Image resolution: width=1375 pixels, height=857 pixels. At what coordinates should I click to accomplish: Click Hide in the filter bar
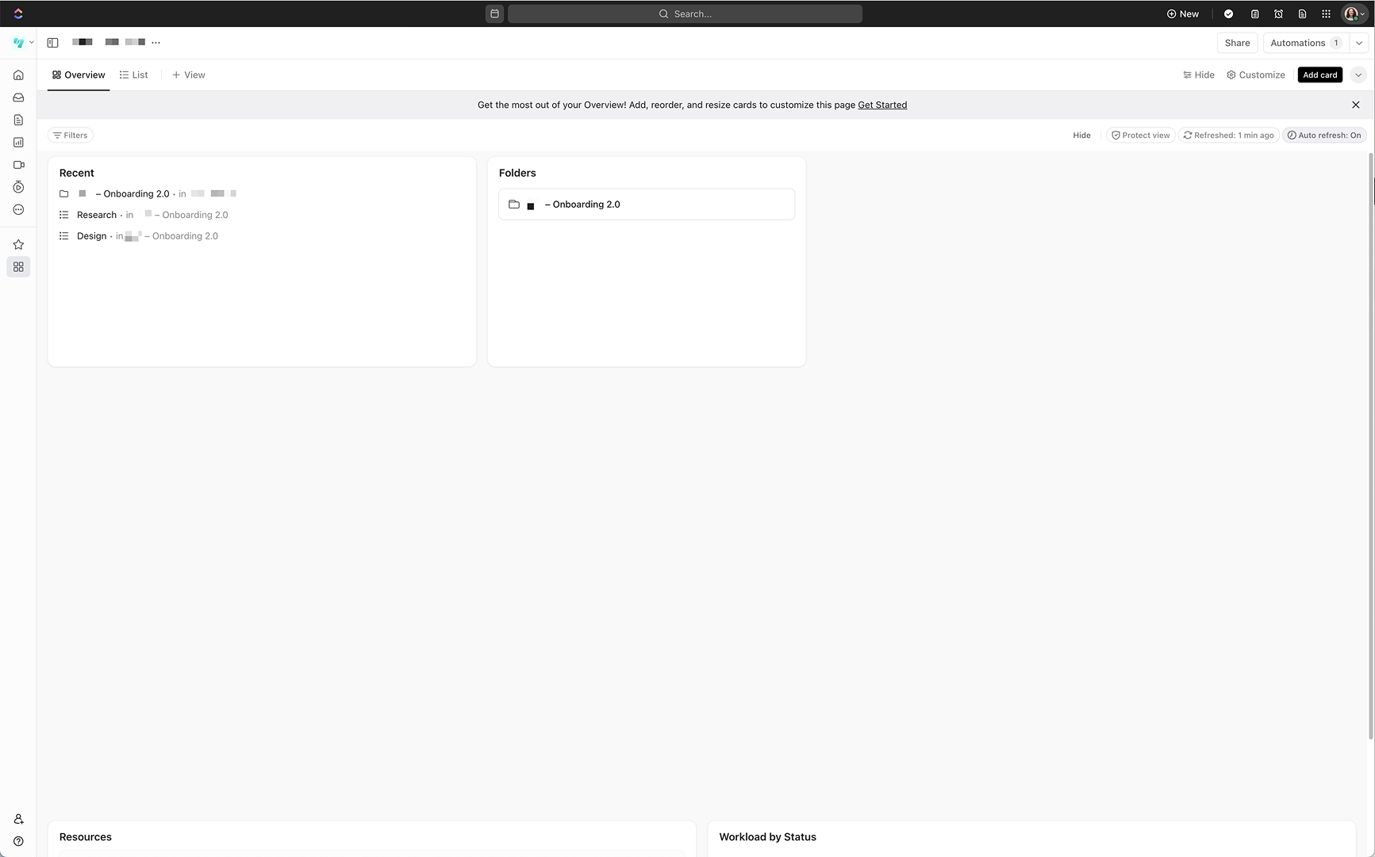tap(1081, 136)
